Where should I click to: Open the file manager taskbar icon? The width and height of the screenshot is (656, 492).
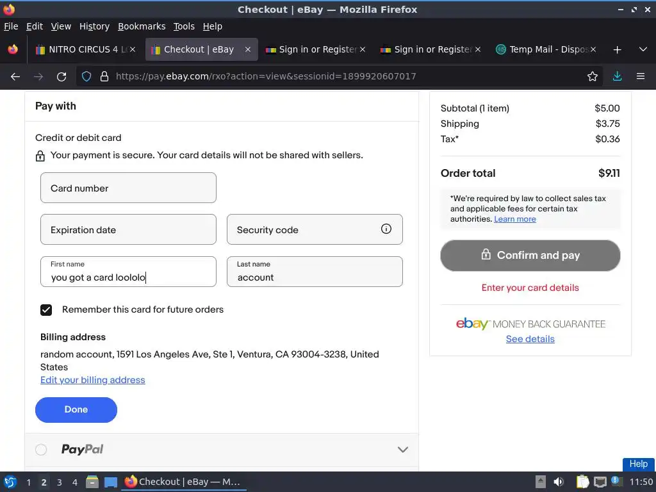(x=92, y=482)
